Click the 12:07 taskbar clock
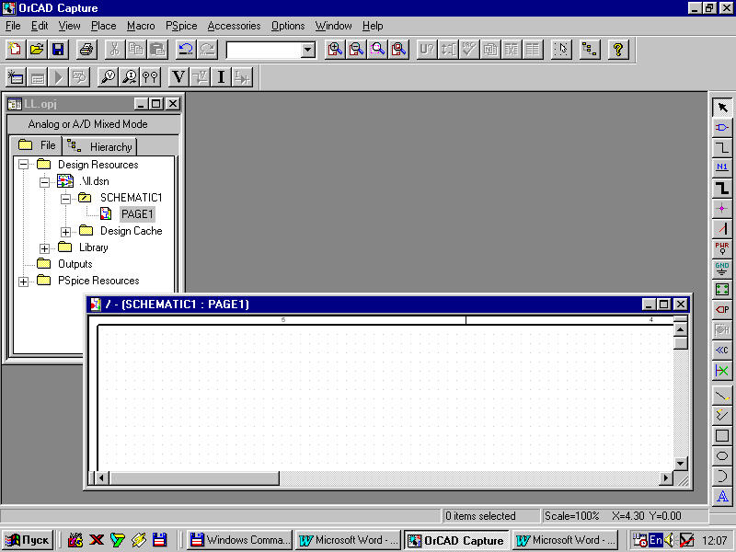 click(x=714, y=541)
